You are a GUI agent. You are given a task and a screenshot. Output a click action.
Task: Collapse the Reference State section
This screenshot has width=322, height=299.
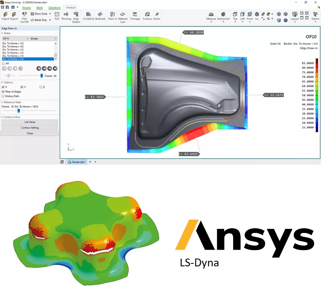tap(2, 102)
